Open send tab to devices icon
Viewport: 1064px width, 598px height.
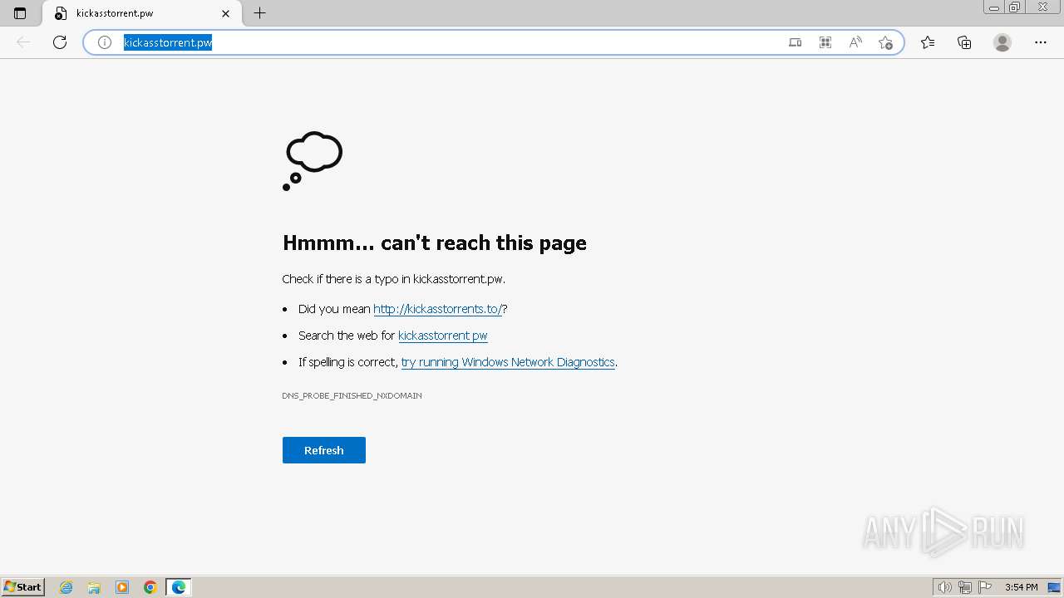[796, 42]
